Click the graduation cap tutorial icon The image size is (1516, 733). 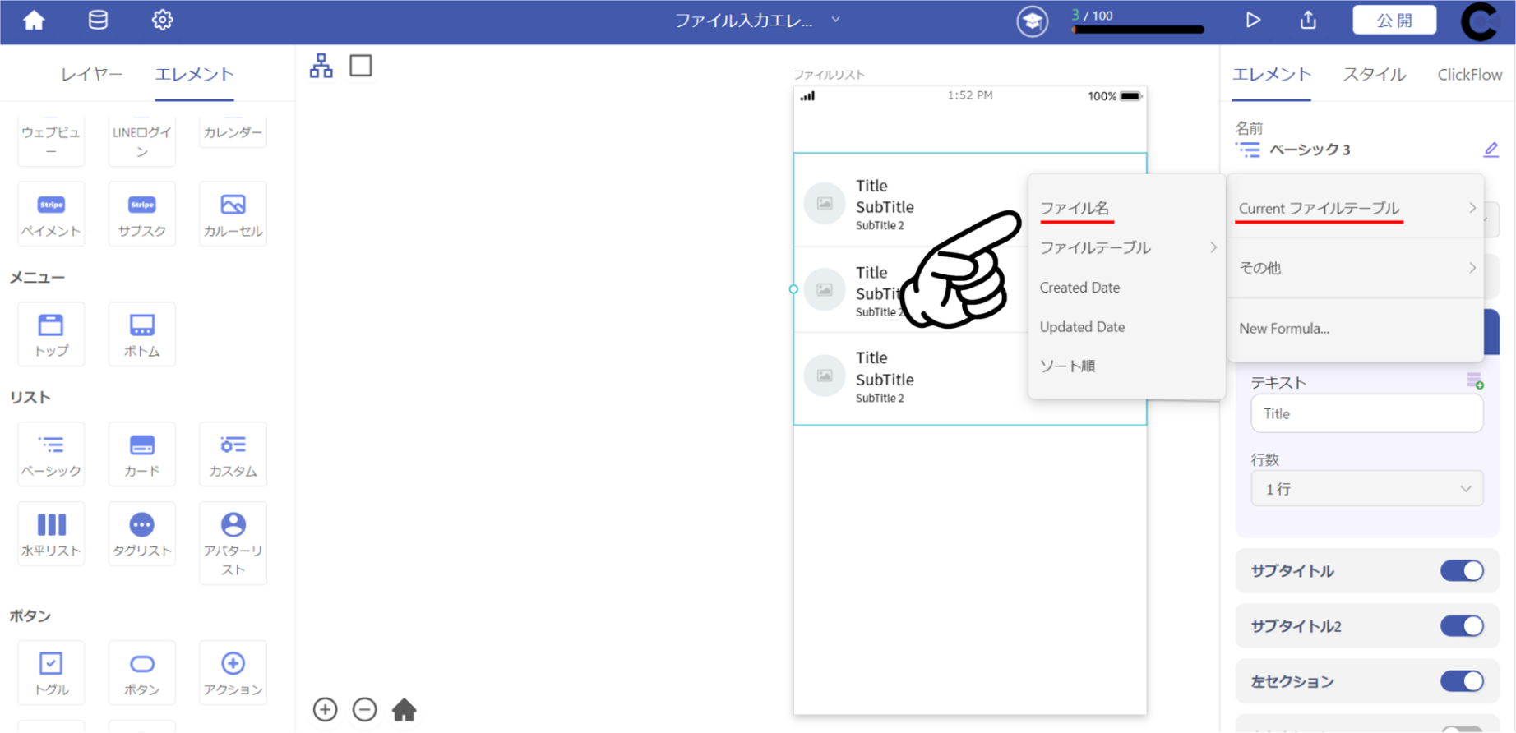tap(1033, 21)
